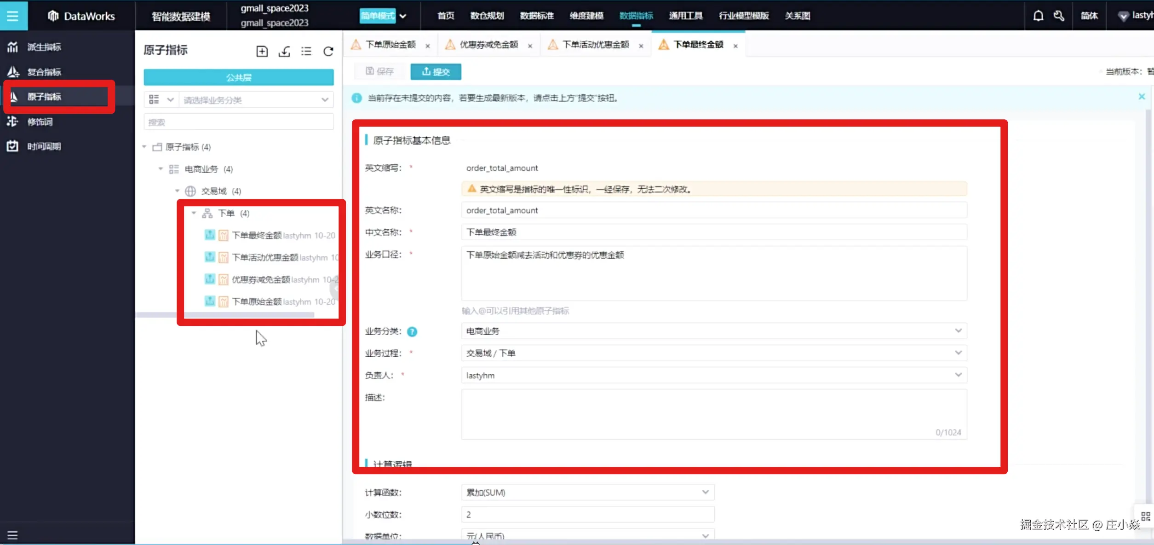1154x545 pixels.
Task: Click the 搜索 search input field
Action: click(x=238, y=122)
